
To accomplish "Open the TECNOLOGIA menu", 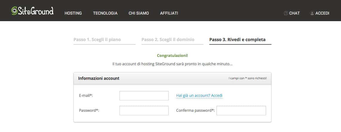I will click(105, 13).
